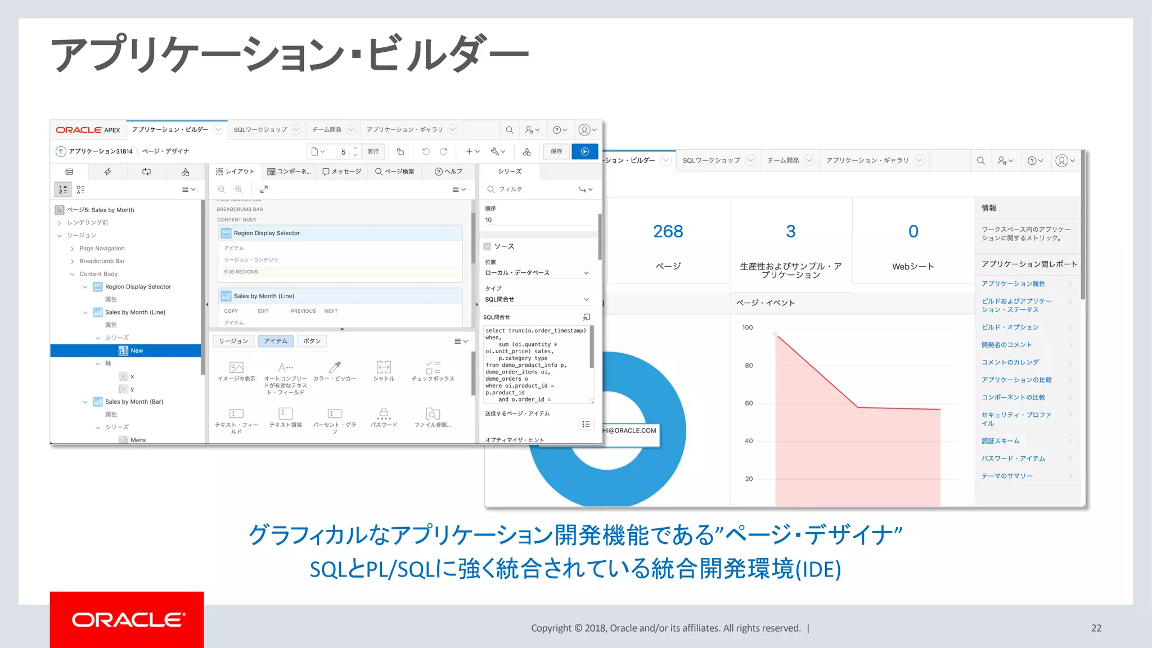Open the user account icon in Page Designer
Viewport: 1152px width, 648px height.
click(587, 130)
